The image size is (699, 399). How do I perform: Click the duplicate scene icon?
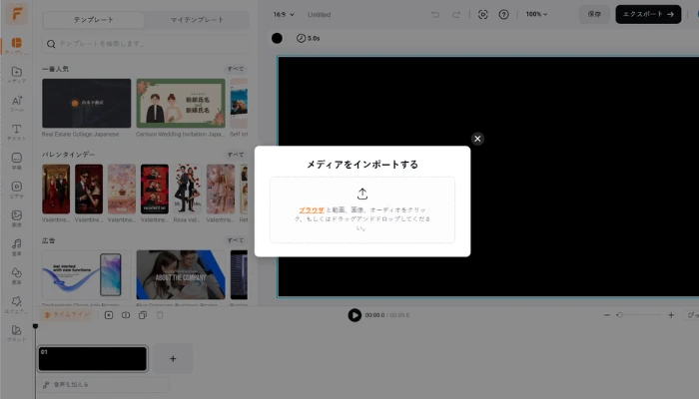click(143, 315)
